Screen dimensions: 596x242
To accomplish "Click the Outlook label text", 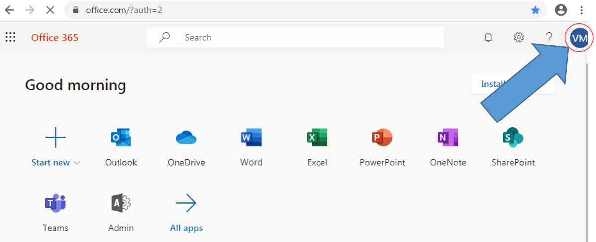I will point(121,163).
